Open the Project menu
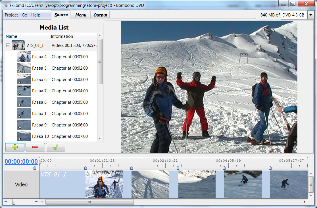 (11, 15)
